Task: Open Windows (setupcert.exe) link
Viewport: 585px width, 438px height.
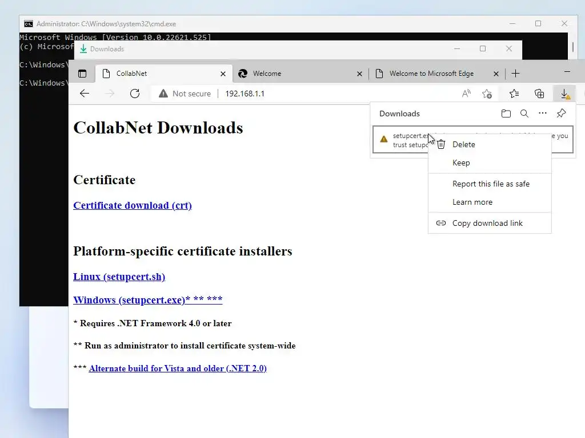Action: (x=148, y=300)
